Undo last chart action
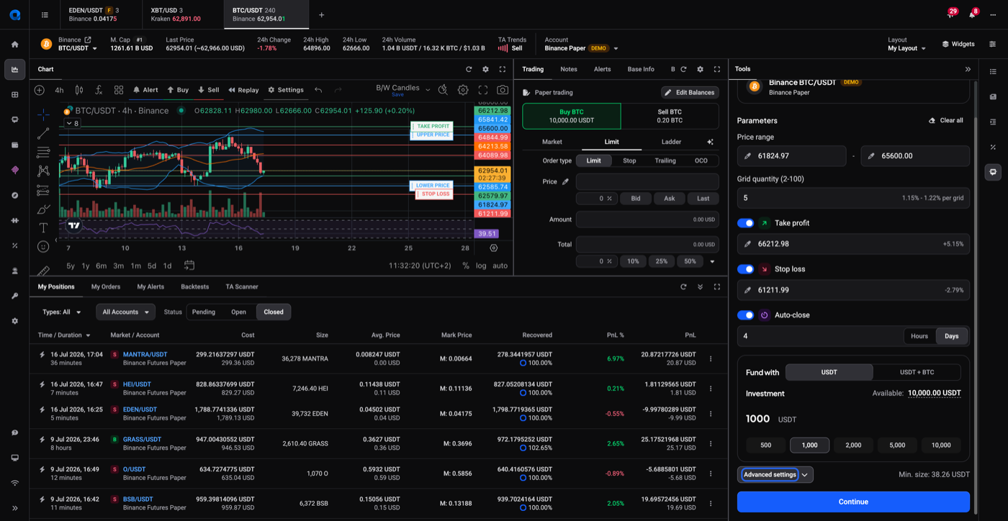 (x=318, y=90)
